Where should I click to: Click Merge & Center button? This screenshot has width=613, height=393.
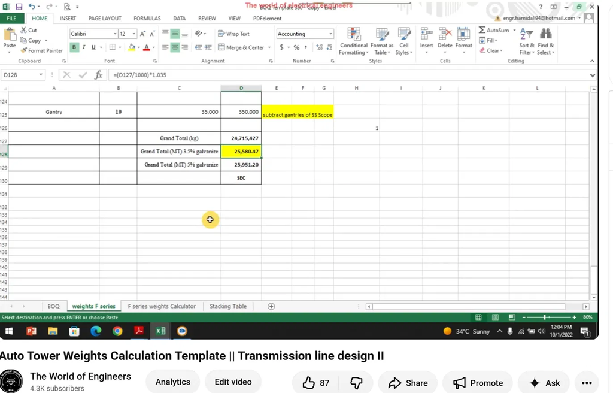241,47
